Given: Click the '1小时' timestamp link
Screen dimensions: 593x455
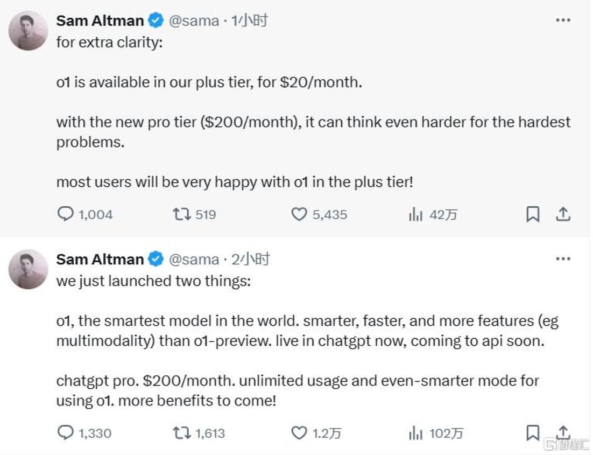Looking at the screenshot, I should click(250, 21).
